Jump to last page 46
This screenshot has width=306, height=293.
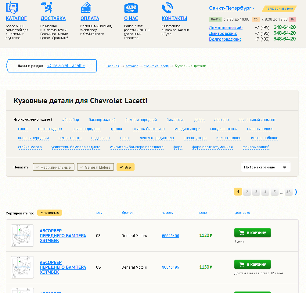click(288, 192)
